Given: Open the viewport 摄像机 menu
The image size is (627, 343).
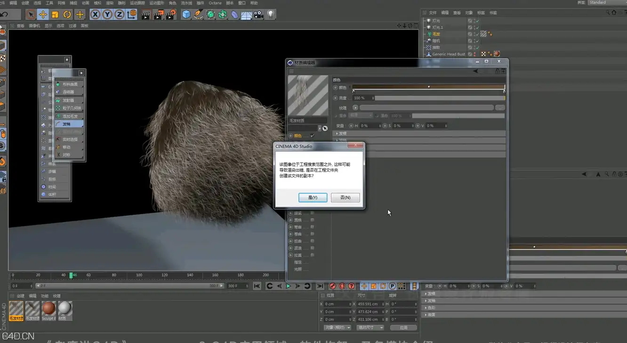Looking at the screenshot, I should [34, 26].
